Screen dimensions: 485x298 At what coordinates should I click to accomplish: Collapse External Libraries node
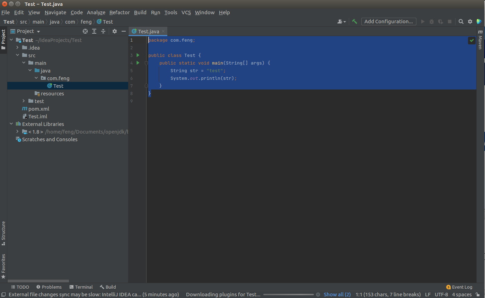pyautogui.click(x=11, y=124)
